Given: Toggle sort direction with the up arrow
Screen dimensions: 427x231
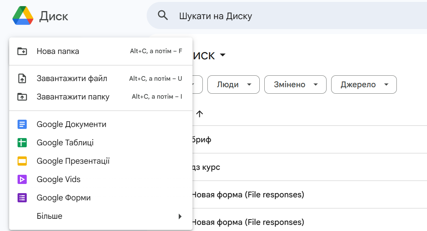Looking at the screenshot, I should click(199, 114).
